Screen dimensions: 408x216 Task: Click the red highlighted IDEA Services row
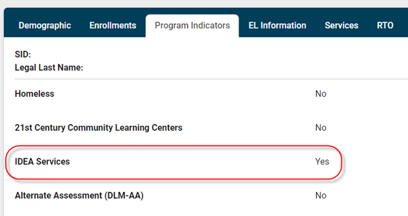[174, 162]
